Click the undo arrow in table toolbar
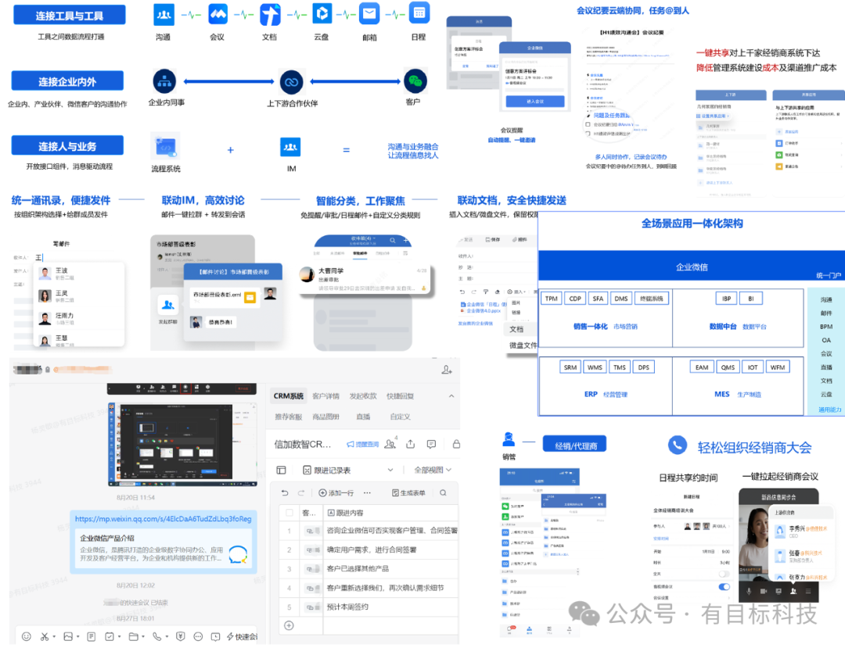The width and height of the screenshot is (845, 648). tap(285, 492)
